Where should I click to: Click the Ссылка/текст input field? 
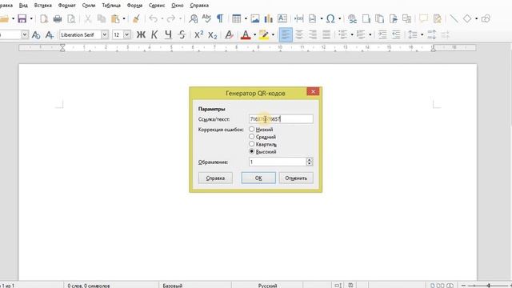pyautogui.click(x=281, y=119)
